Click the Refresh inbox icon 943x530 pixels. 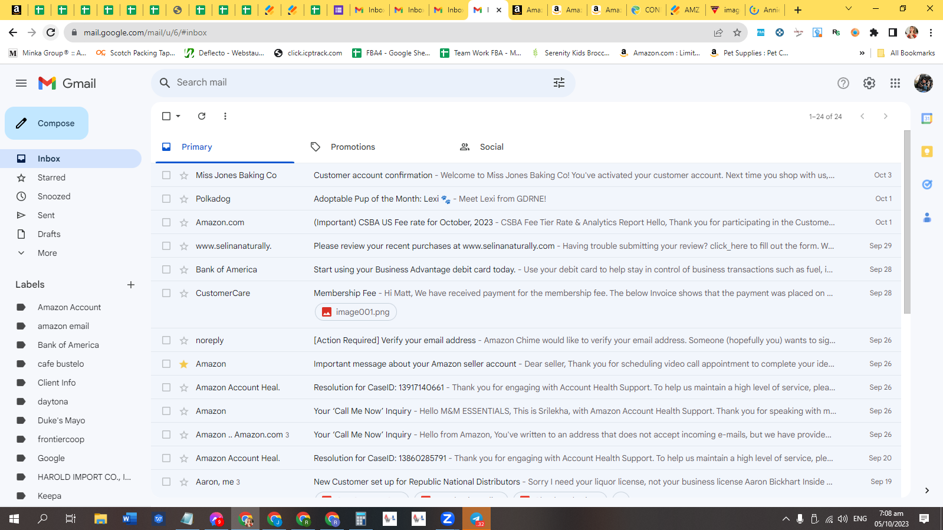tap(202, 116)
